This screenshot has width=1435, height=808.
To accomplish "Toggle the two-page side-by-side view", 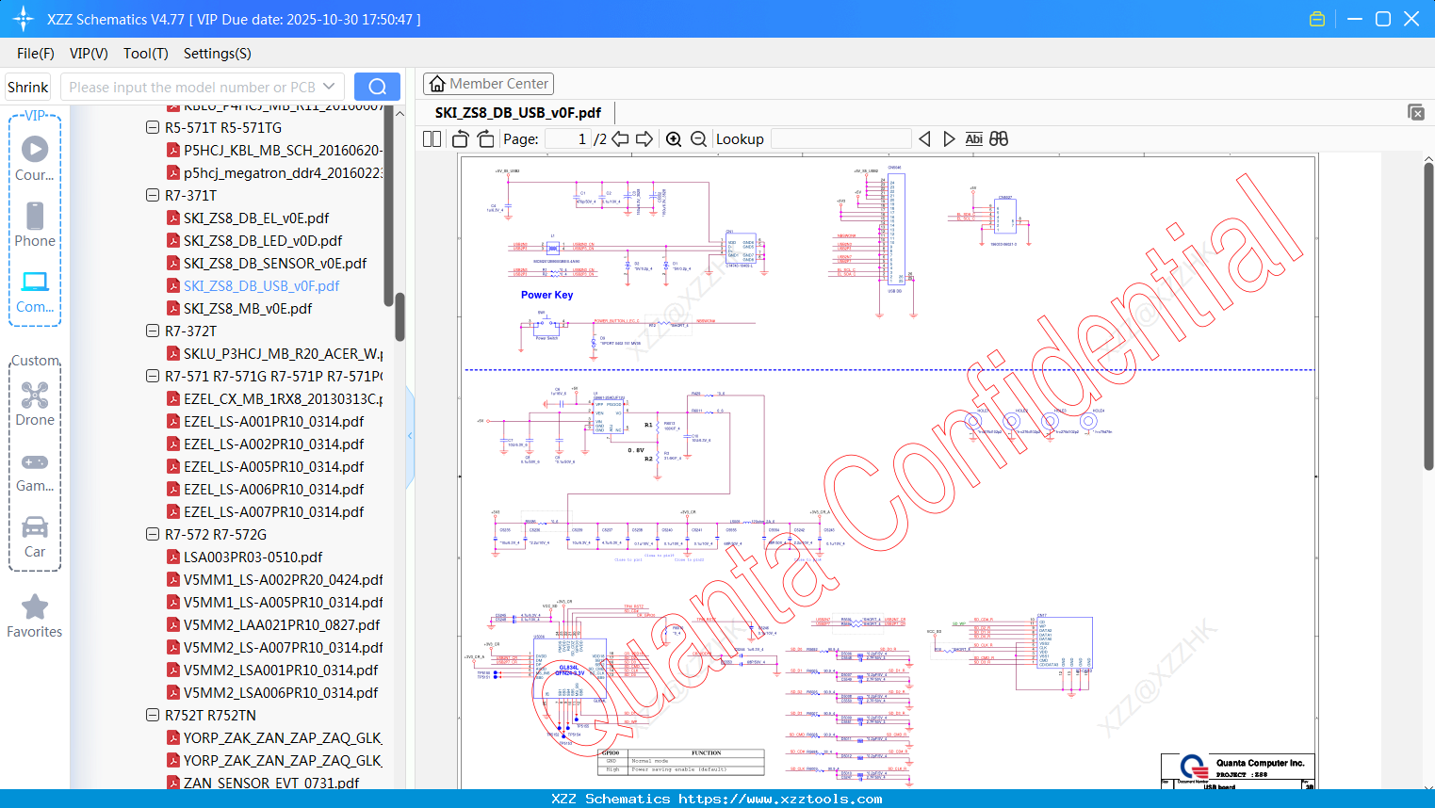I will (432, 139).
